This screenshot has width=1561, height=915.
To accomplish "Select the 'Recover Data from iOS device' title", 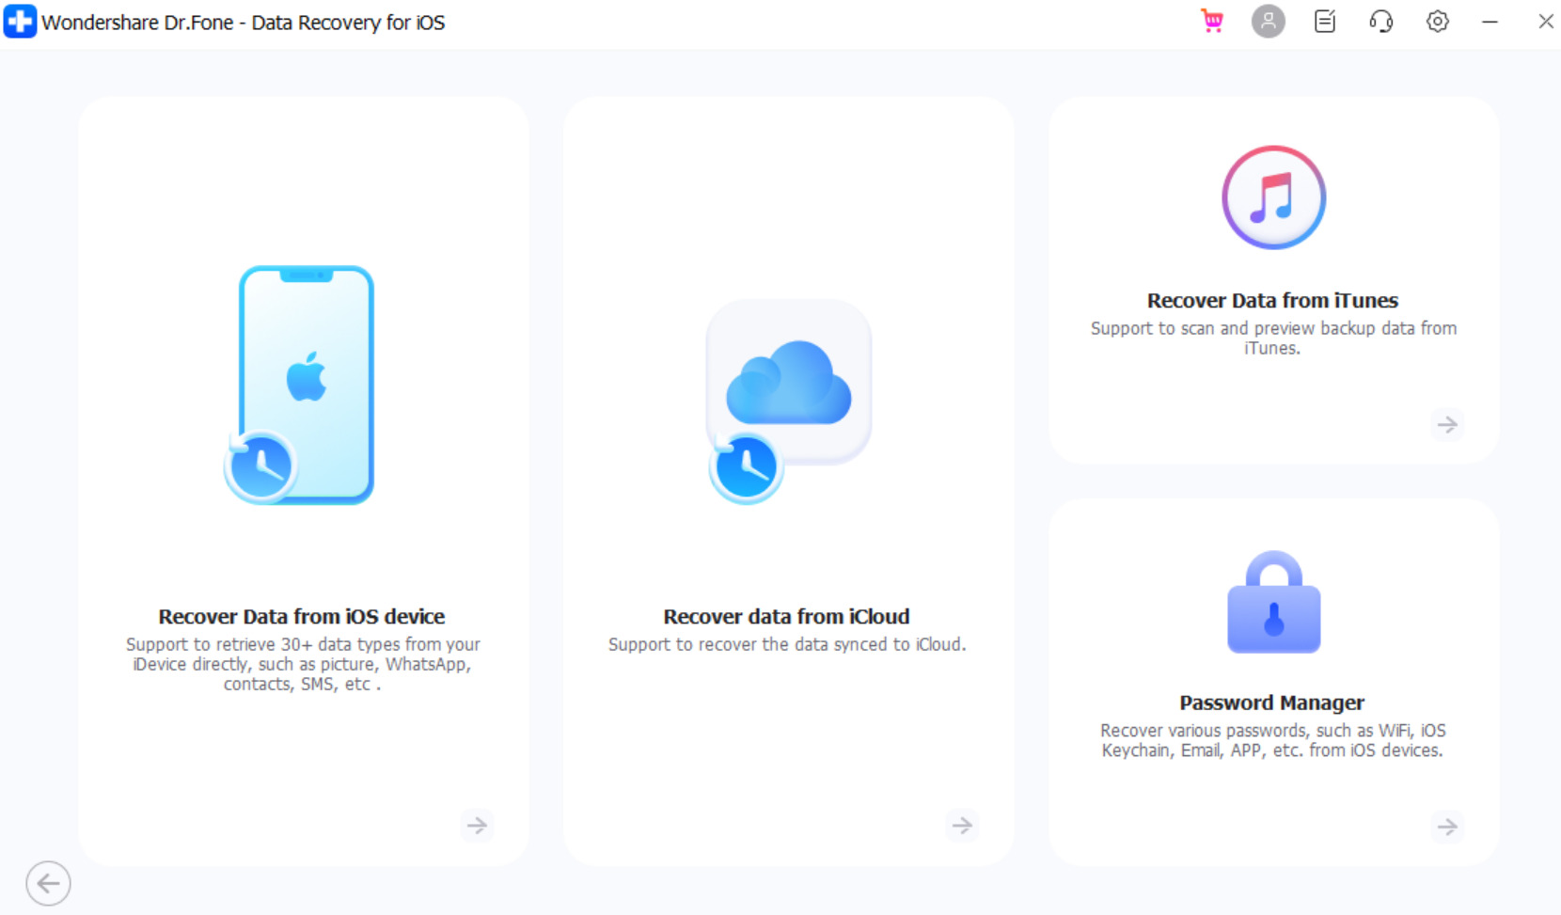I will click(302, 617).
